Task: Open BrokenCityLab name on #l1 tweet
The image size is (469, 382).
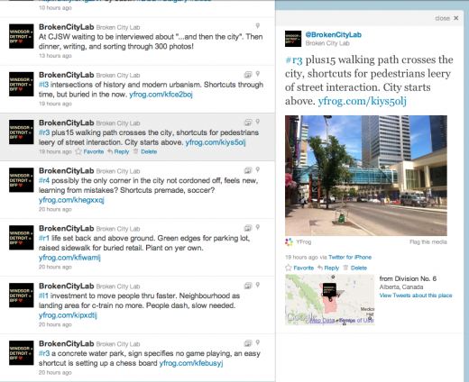Action: [67, 286]
